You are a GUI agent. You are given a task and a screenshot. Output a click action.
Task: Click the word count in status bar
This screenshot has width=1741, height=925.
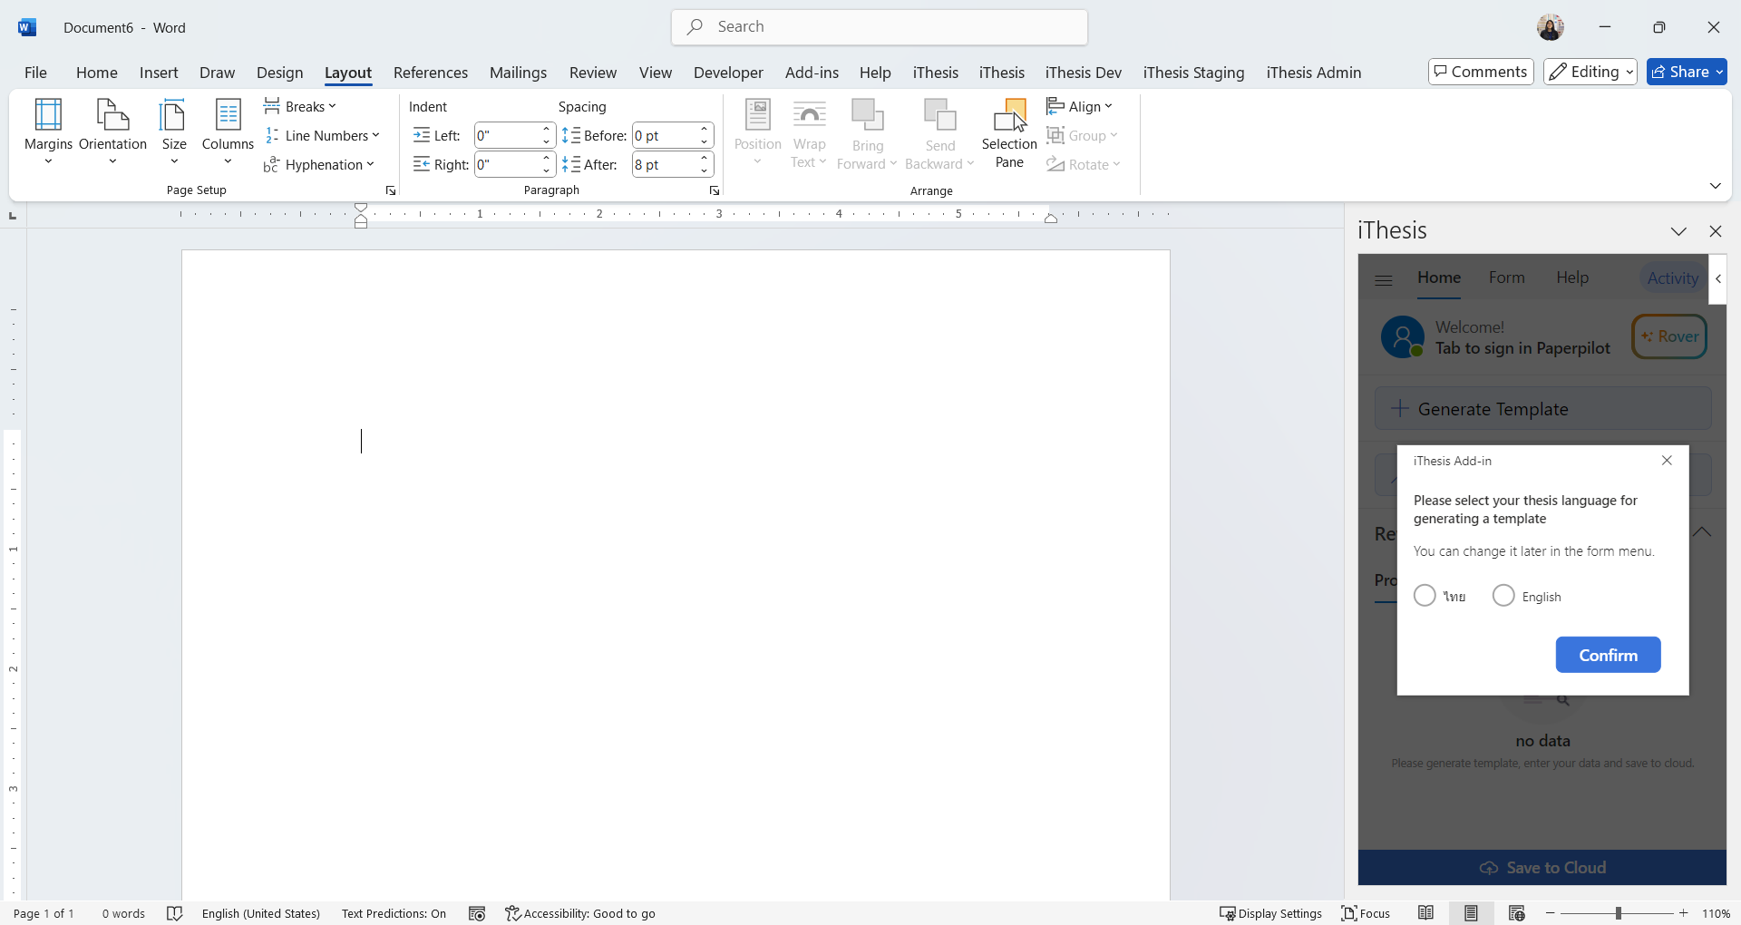click(x=123, y=913)
